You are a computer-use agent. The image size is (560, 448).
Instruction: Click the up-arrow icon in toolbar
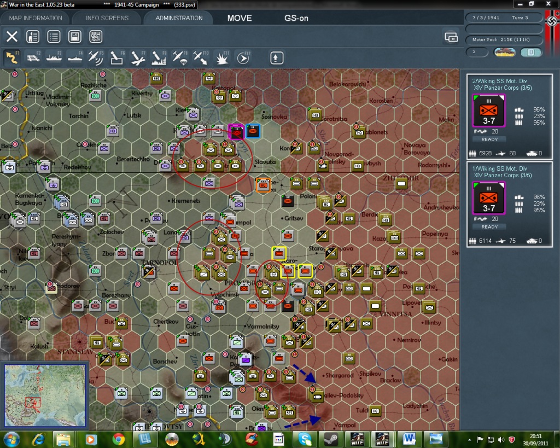point(276,58)
